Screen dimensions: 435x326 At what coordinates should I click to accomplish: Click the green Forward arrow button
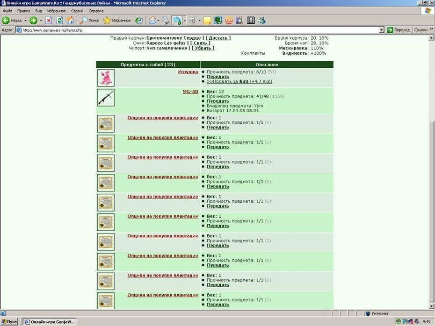click(x=33, y=21)
